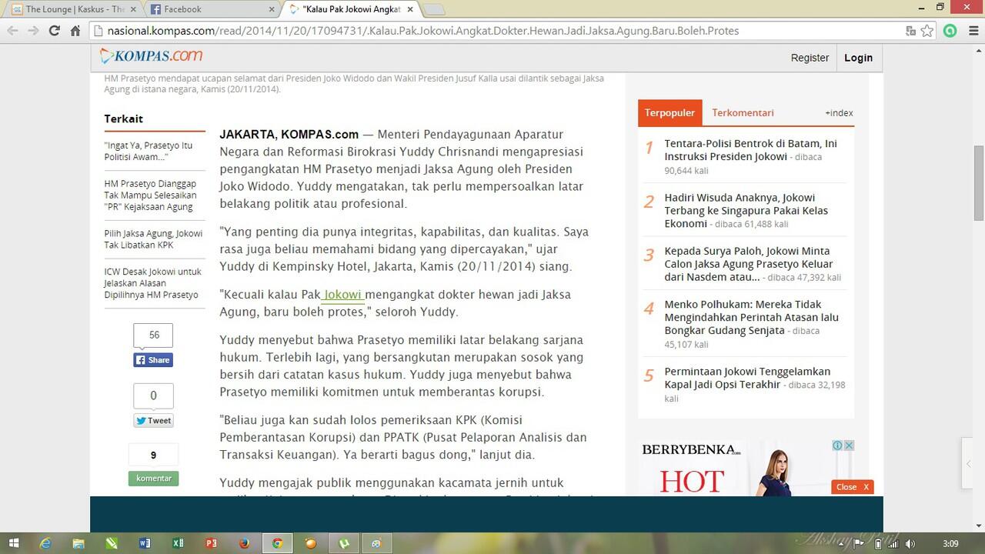The image size is (985, 554).
Task: Close the Berrybenka ad with Close X
Action: 852,486
